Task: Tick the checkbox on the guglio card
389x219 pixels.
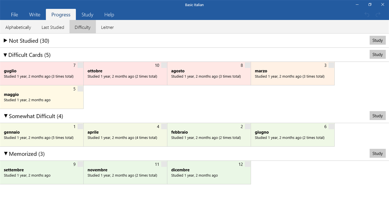Action: (x=81, y=65)
